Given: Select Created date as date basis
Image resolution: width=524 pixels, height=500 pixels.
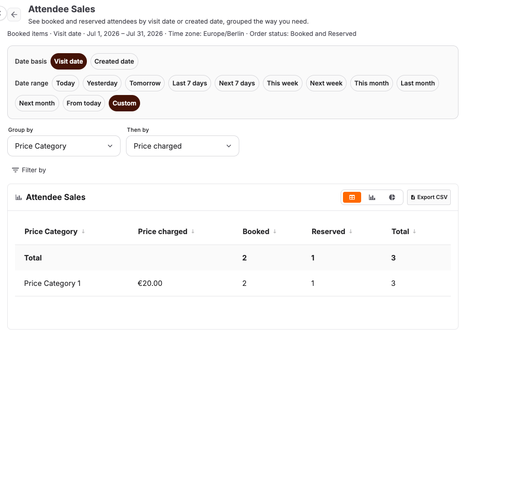Looking at the screenshot, I should pyautogui.click(x=114, y=61).
